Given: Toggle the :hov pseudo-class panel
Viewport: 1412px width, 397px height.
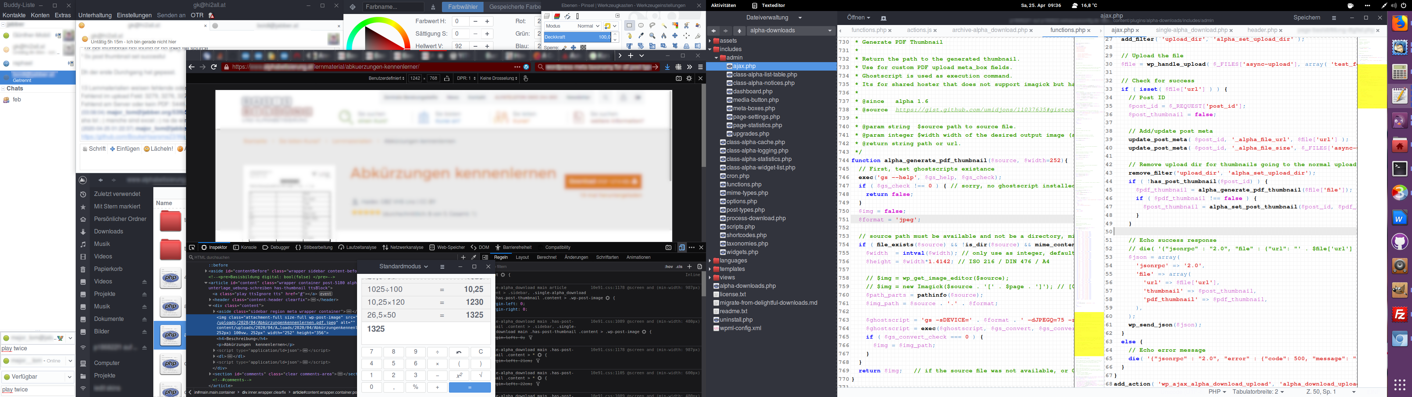Looking at the screenshot, I should click(669, 267).
